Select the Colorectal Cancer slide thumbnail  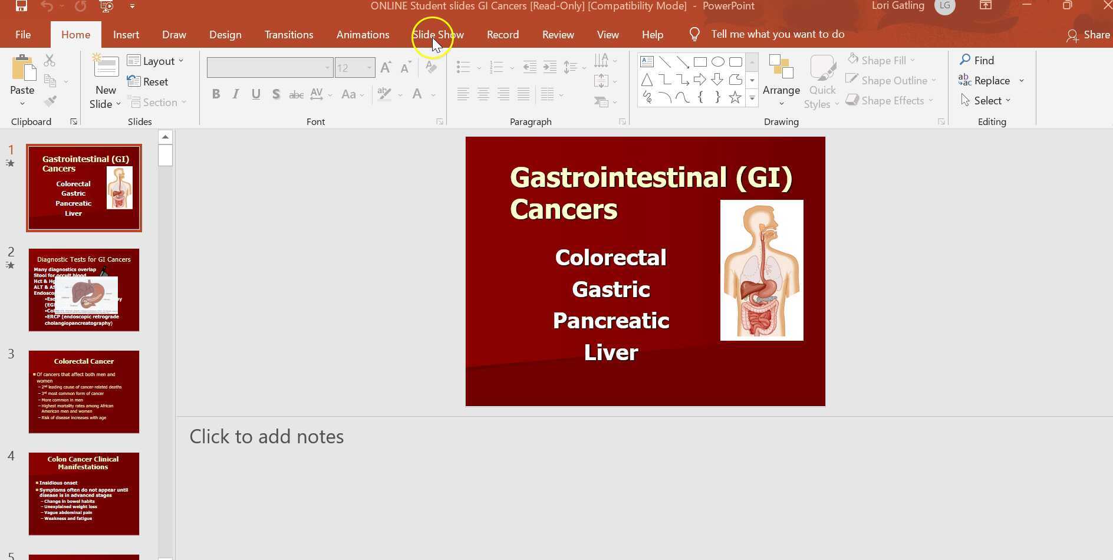click(84, 391)
